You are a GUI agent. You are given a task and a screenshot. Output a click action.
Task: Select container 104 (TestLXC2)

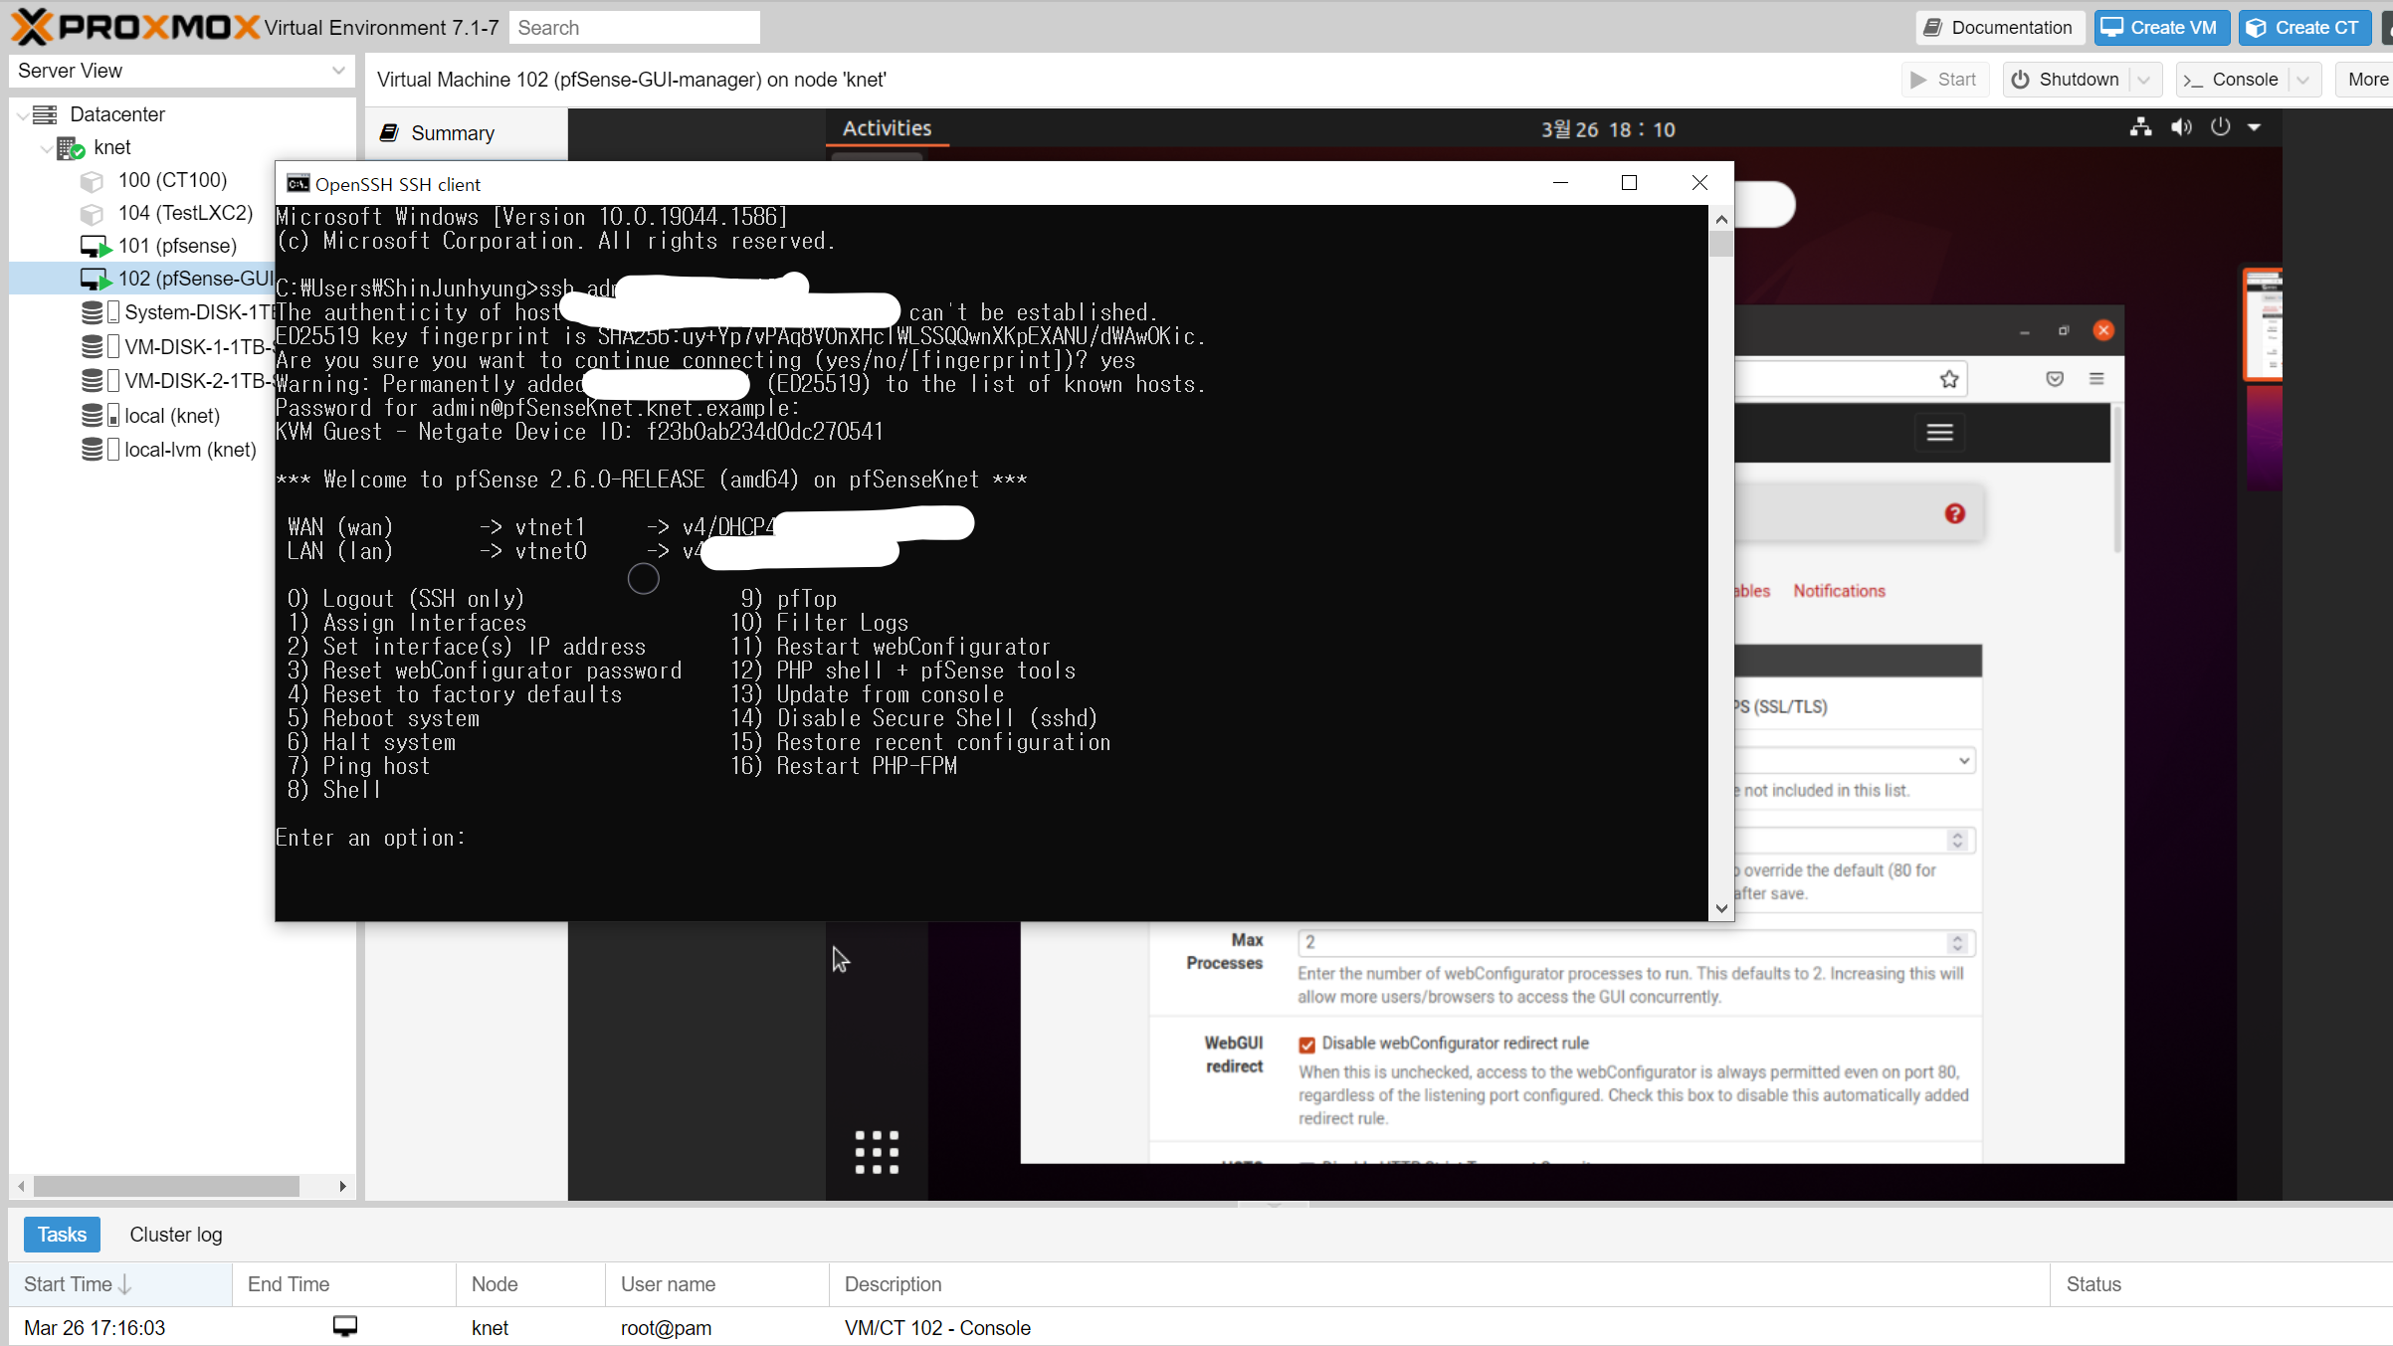(185, 213)
